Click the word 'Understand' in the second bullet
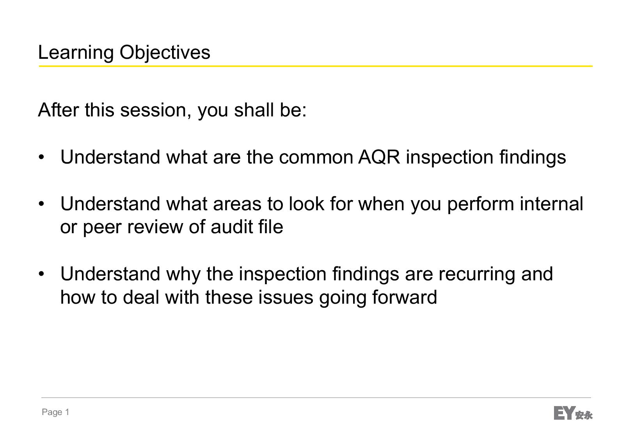Viewport: 634px width, 438px height. click(110, 204)
